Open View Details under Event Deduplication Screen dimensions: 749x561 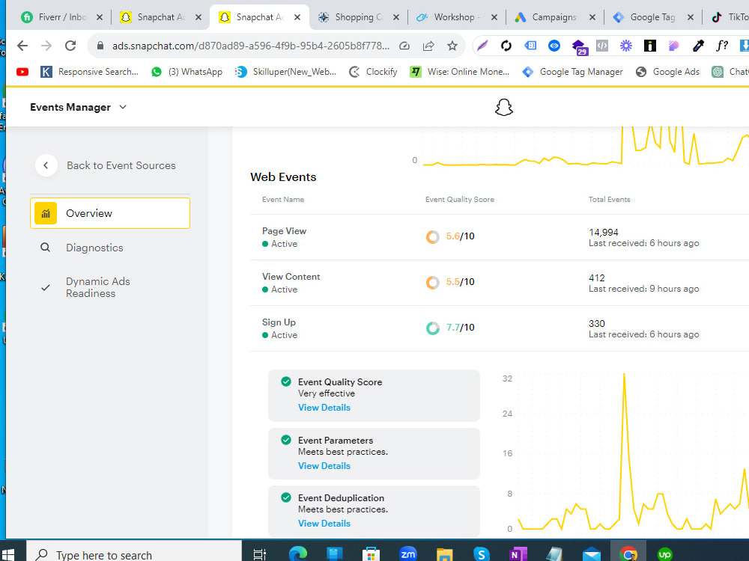pyautogui.click(x=324, y=523)
